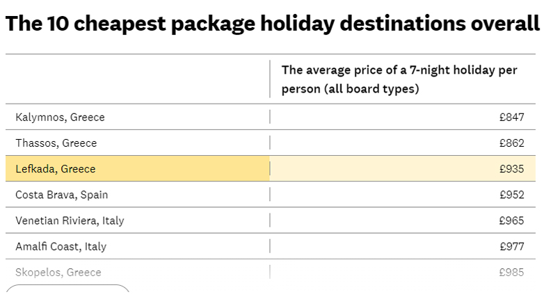Select the Thassos, Greece destination cell

point(56,143)
